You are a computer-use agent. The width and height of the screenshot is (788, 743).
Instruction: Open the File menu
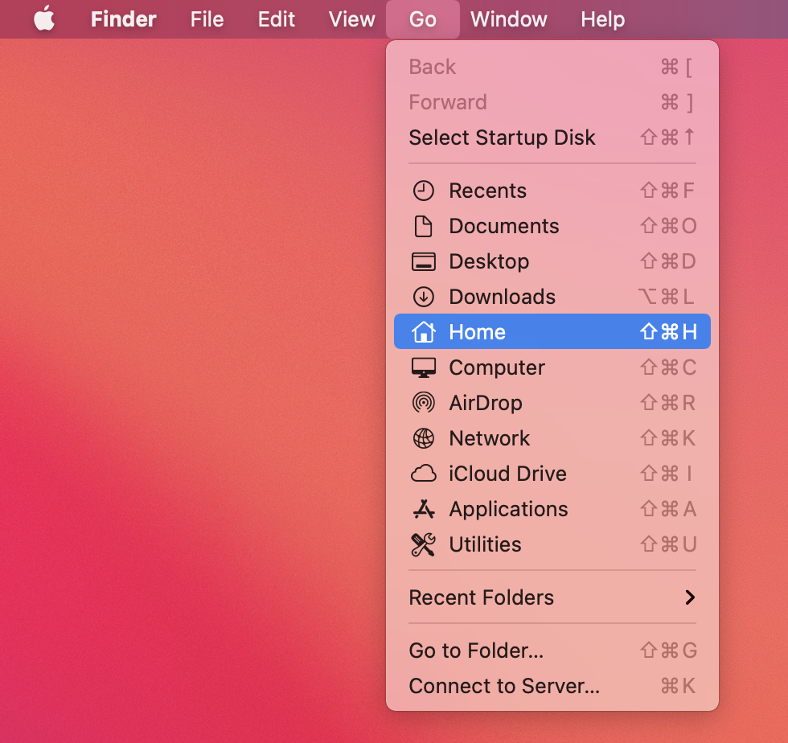tap(207, 19)
